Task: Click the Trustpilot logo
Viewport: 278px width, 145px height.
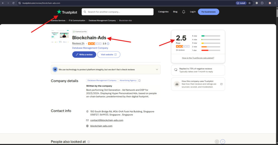Action: click(67, 12)
